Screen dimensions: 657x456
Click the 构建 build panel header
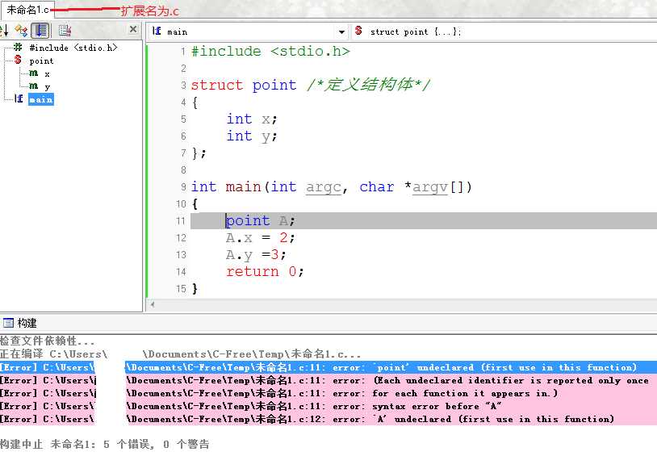tap(27, 323)
